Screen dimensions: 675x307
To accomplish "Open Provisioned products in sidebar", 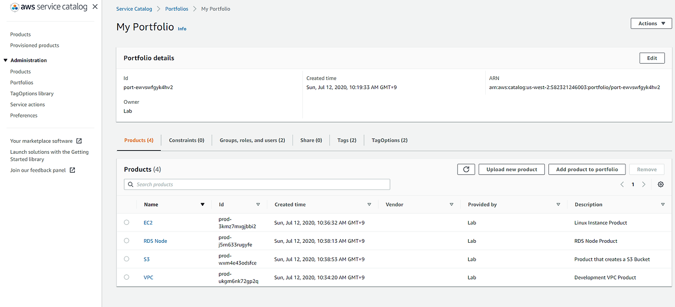I will [35, 45].
